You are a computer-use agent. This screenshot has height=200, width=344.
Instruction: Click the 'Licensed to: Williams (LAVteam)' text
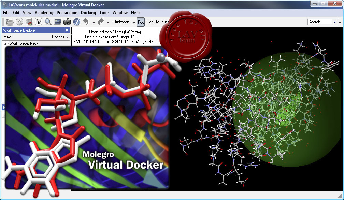(115, 32)
